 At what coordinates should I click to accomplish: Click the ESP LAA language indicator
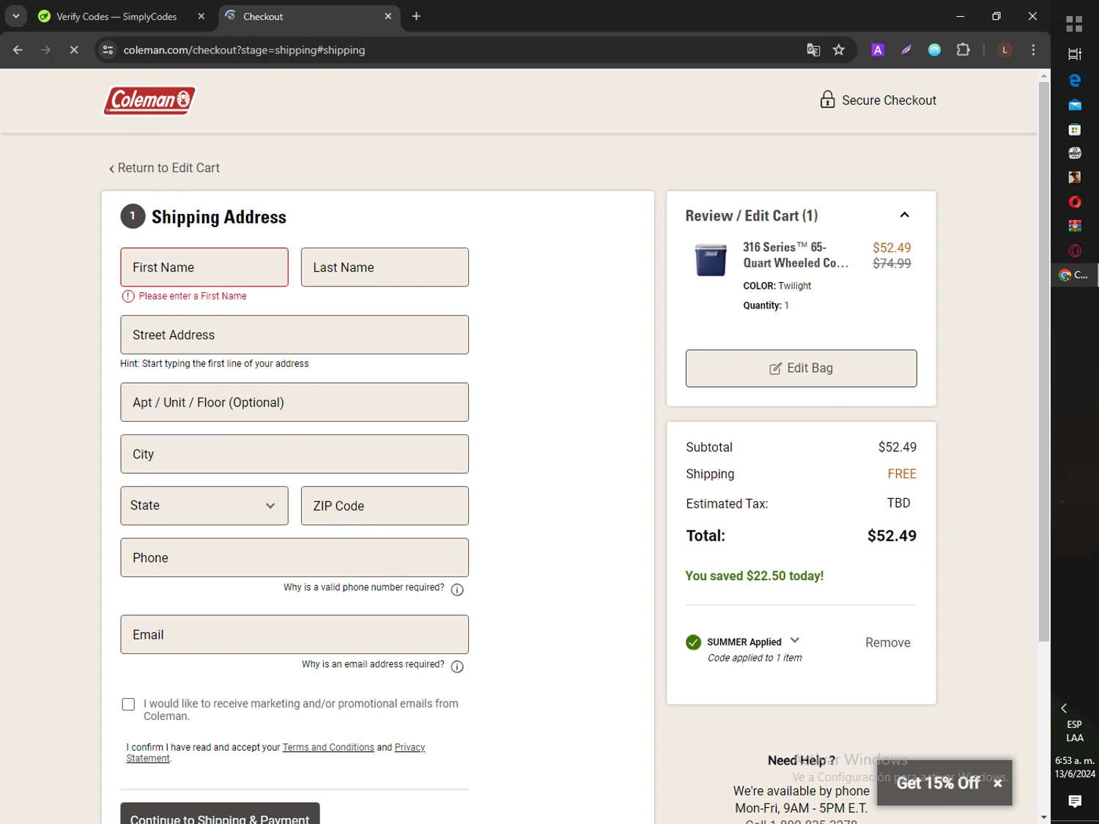[1075, 731]
